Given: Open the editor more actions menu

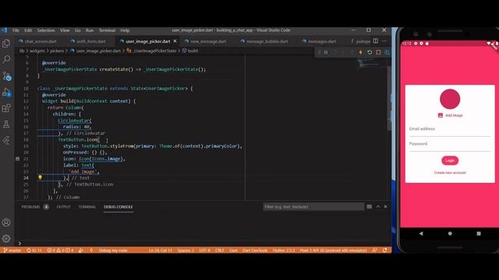Looking at the screenshot, I should (x=384, y=41).
